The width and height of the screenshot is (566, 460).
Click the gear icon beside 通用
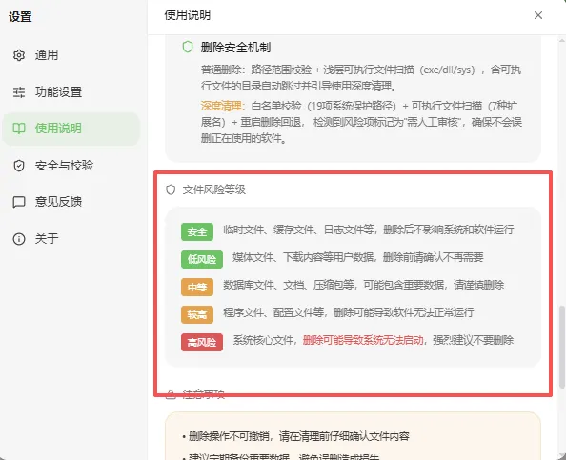pos(19,55)
